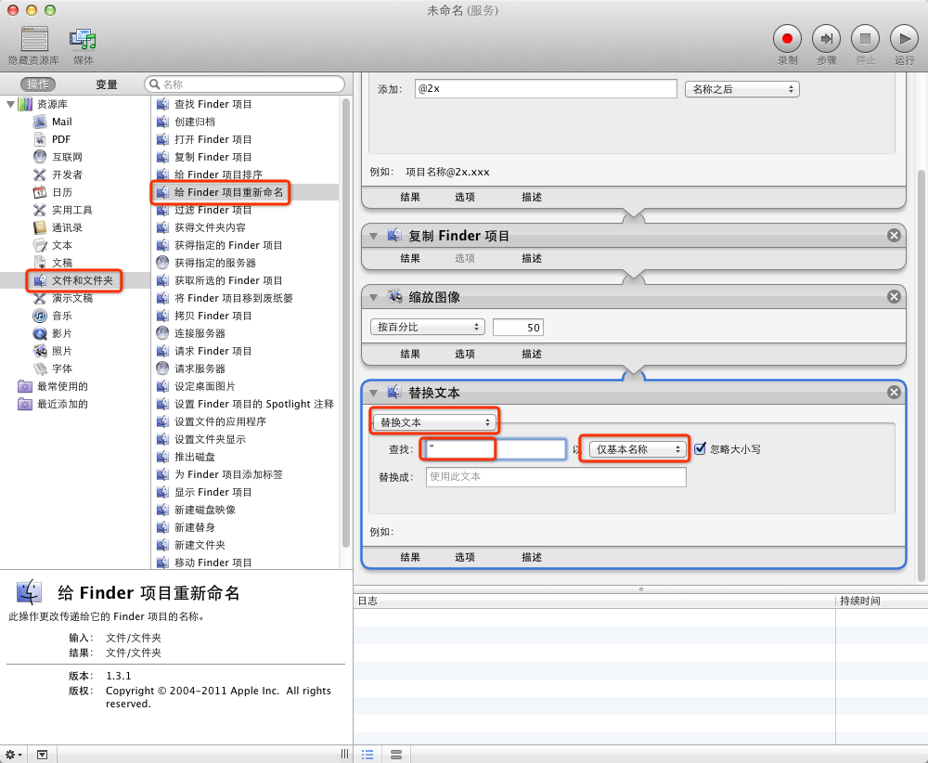The image size is (928, 763).
Task: Open the 名称之后 position dropdown
Action: [742, 89]
